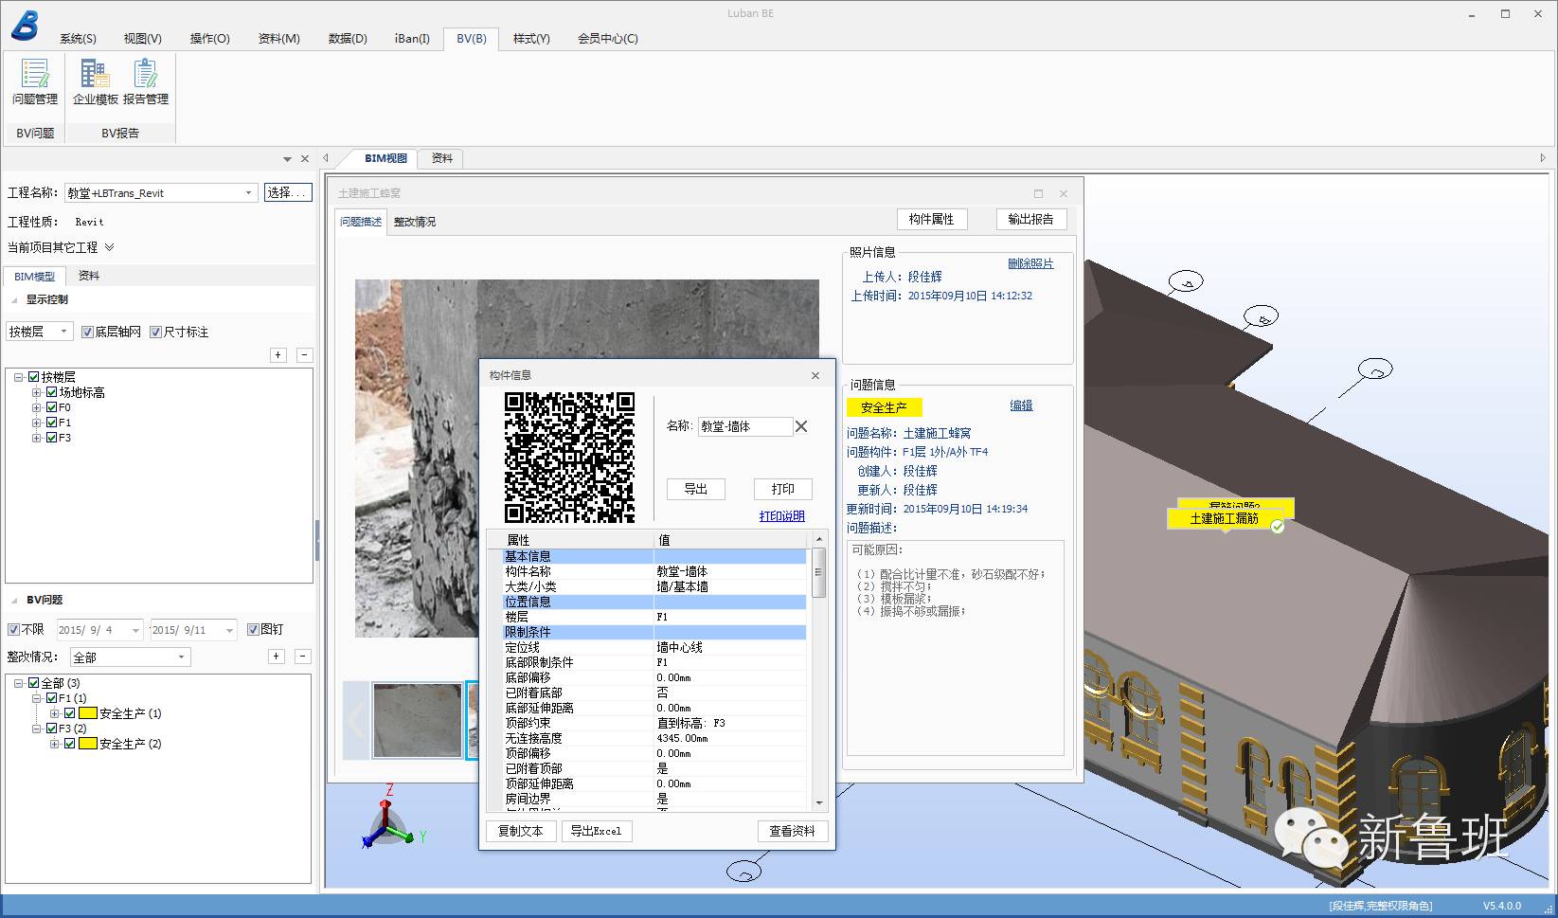Open 报告管理 in the ribbon
Viewport: 1558px width, 918px height.
(146, 81)
